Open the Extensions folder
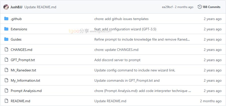This screenshot has width=226, height=106. pos(19,29)
